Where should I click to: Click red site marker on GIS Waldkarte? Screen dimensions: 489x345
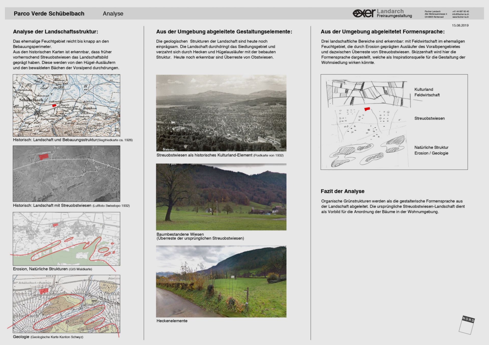(x=55, y=225)
